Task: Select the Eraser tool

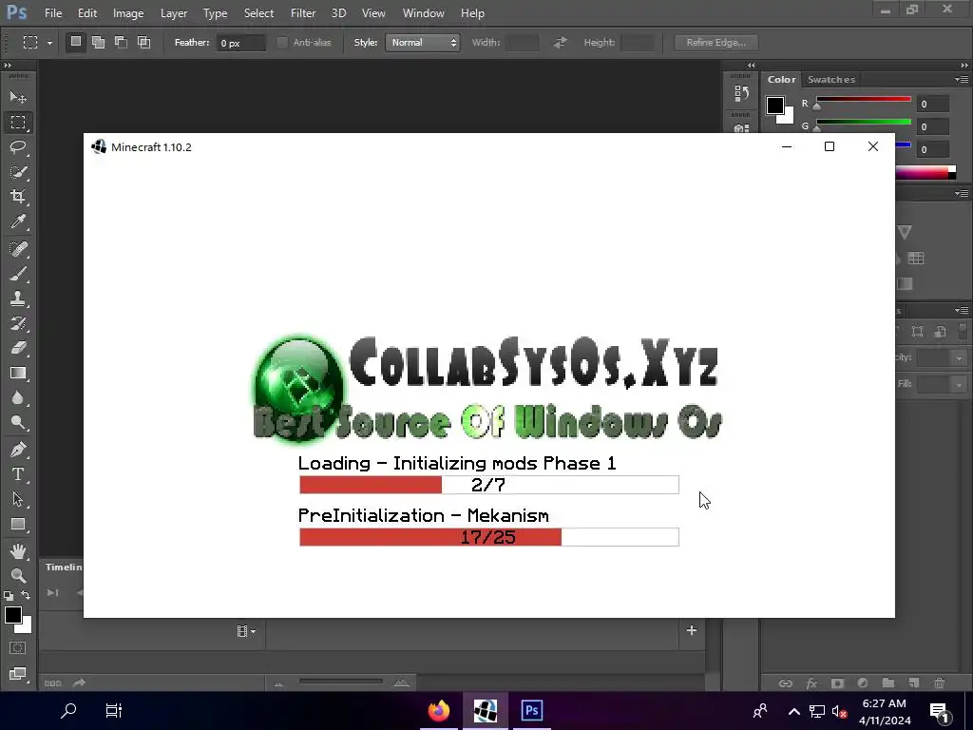Action: pyautogui.click(x=18, y=348)
